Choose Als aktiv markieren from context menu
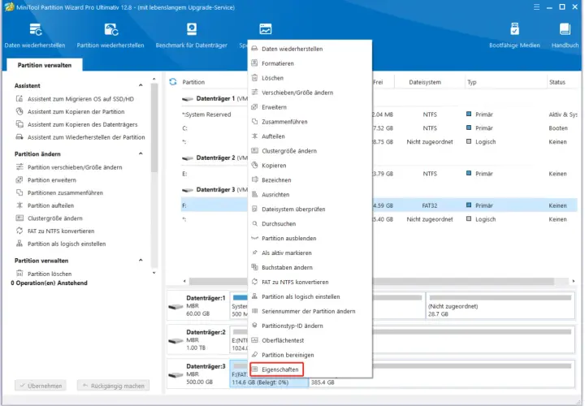 pyautogui.click(x=310, y=253)
